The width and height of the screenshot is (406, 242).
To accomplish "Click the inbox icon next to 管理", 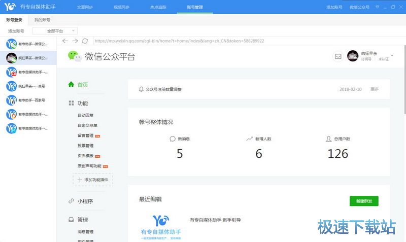I will pyautogui.click(x=71, y=220).
